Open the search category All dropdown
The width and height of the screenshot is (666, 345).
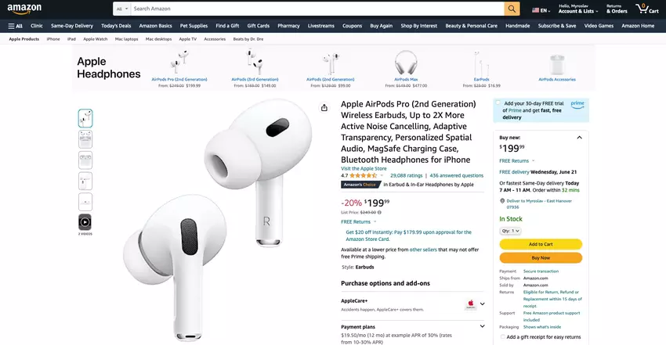point(122,9)
